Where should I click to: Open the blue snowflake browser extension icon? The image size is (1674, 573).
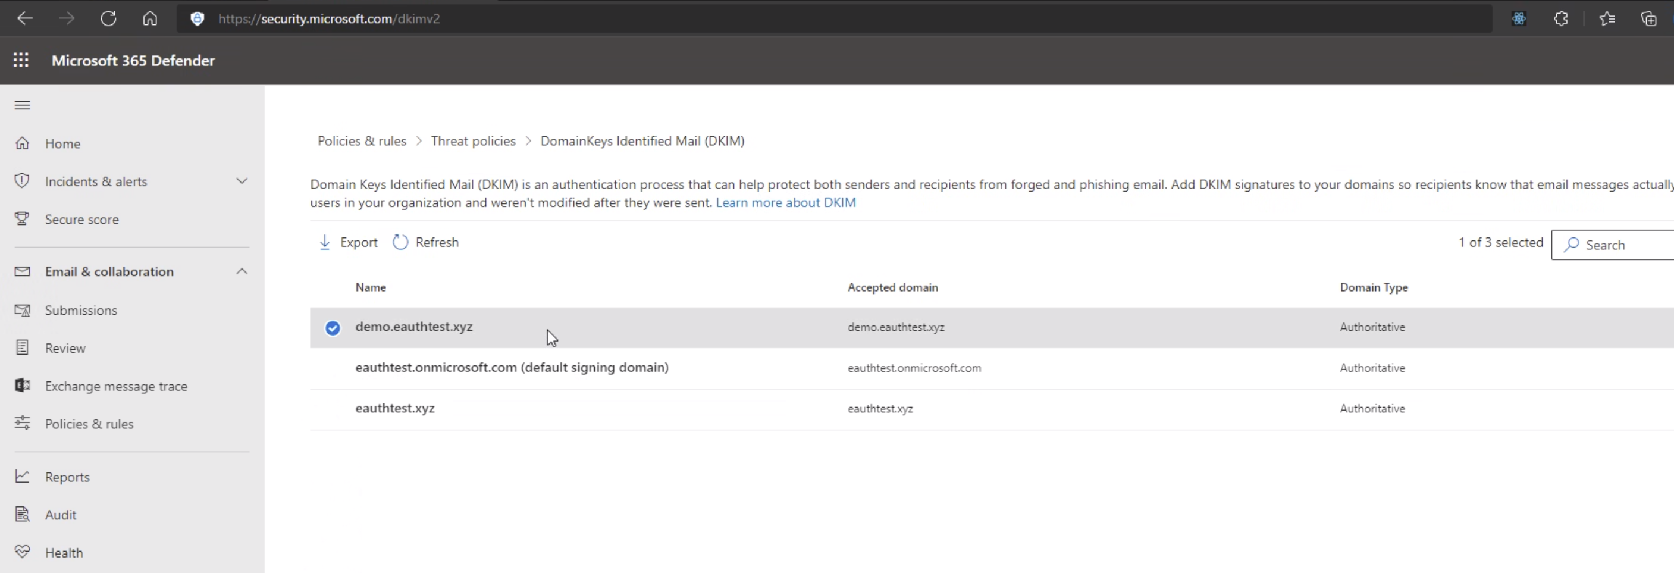click(x=1519, y=18)
